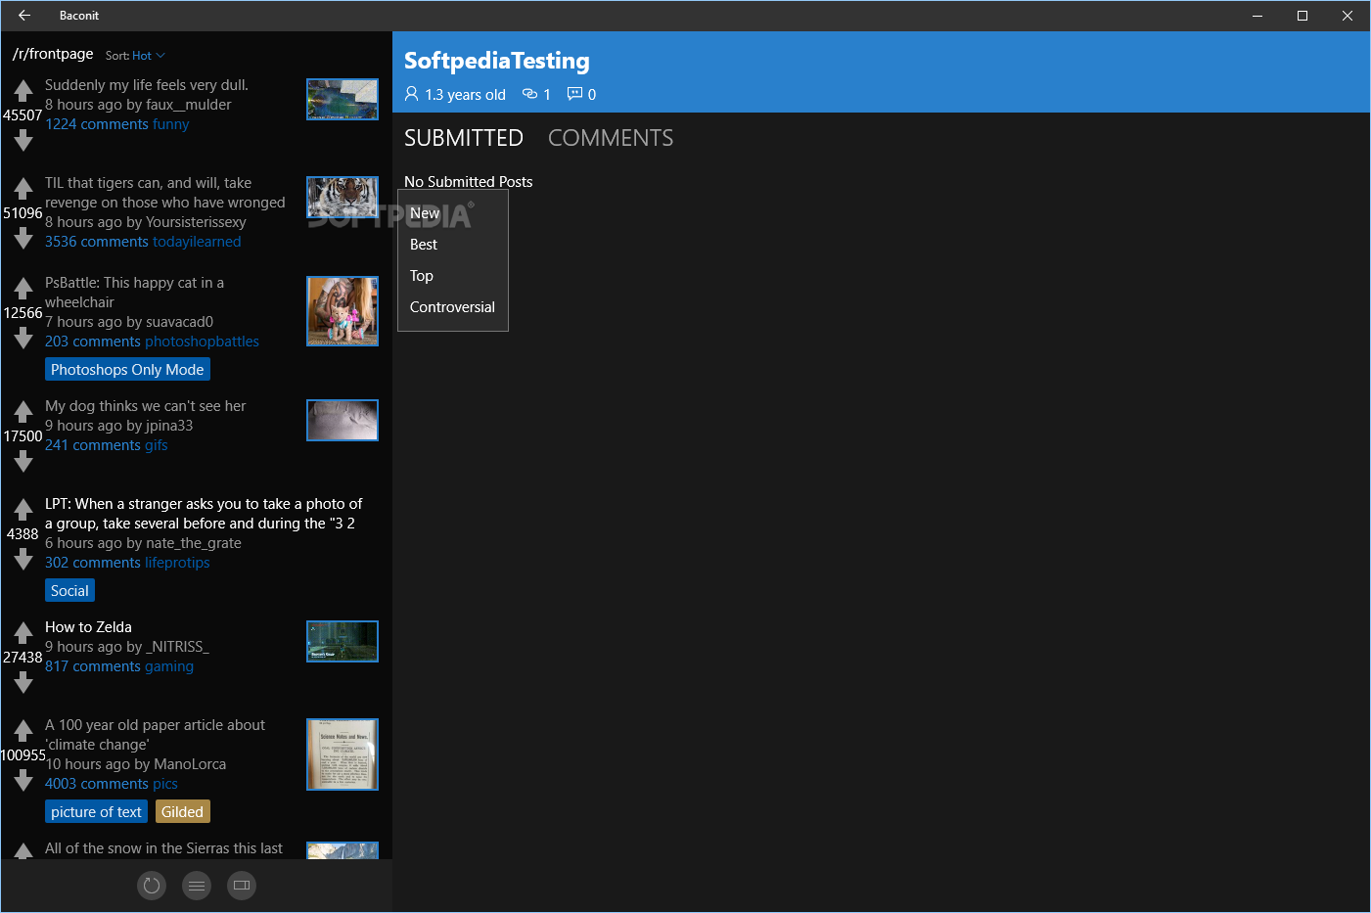Open the hamburger menu button at bottom

(x=197, y=886)
